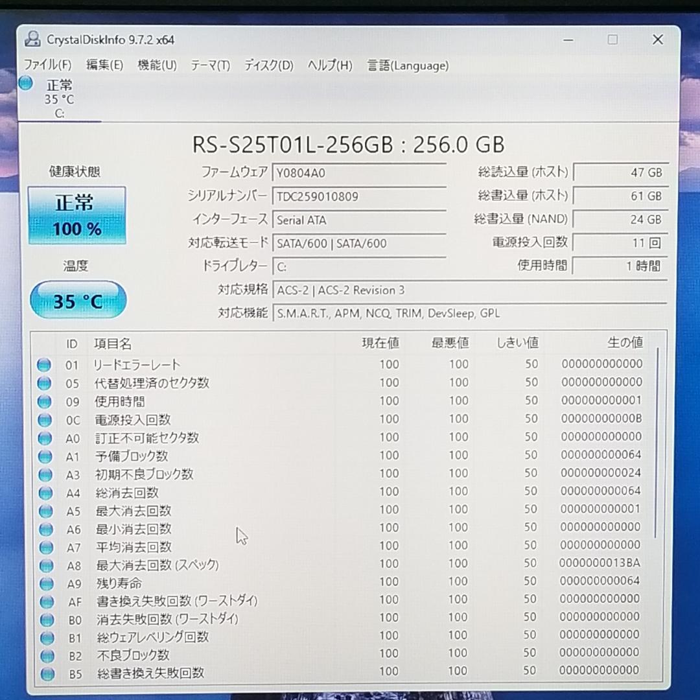The width and height of the screenshot is (700, 700).
Task: Select the firmware field showing Y0804A0
Action: (360, 172)
